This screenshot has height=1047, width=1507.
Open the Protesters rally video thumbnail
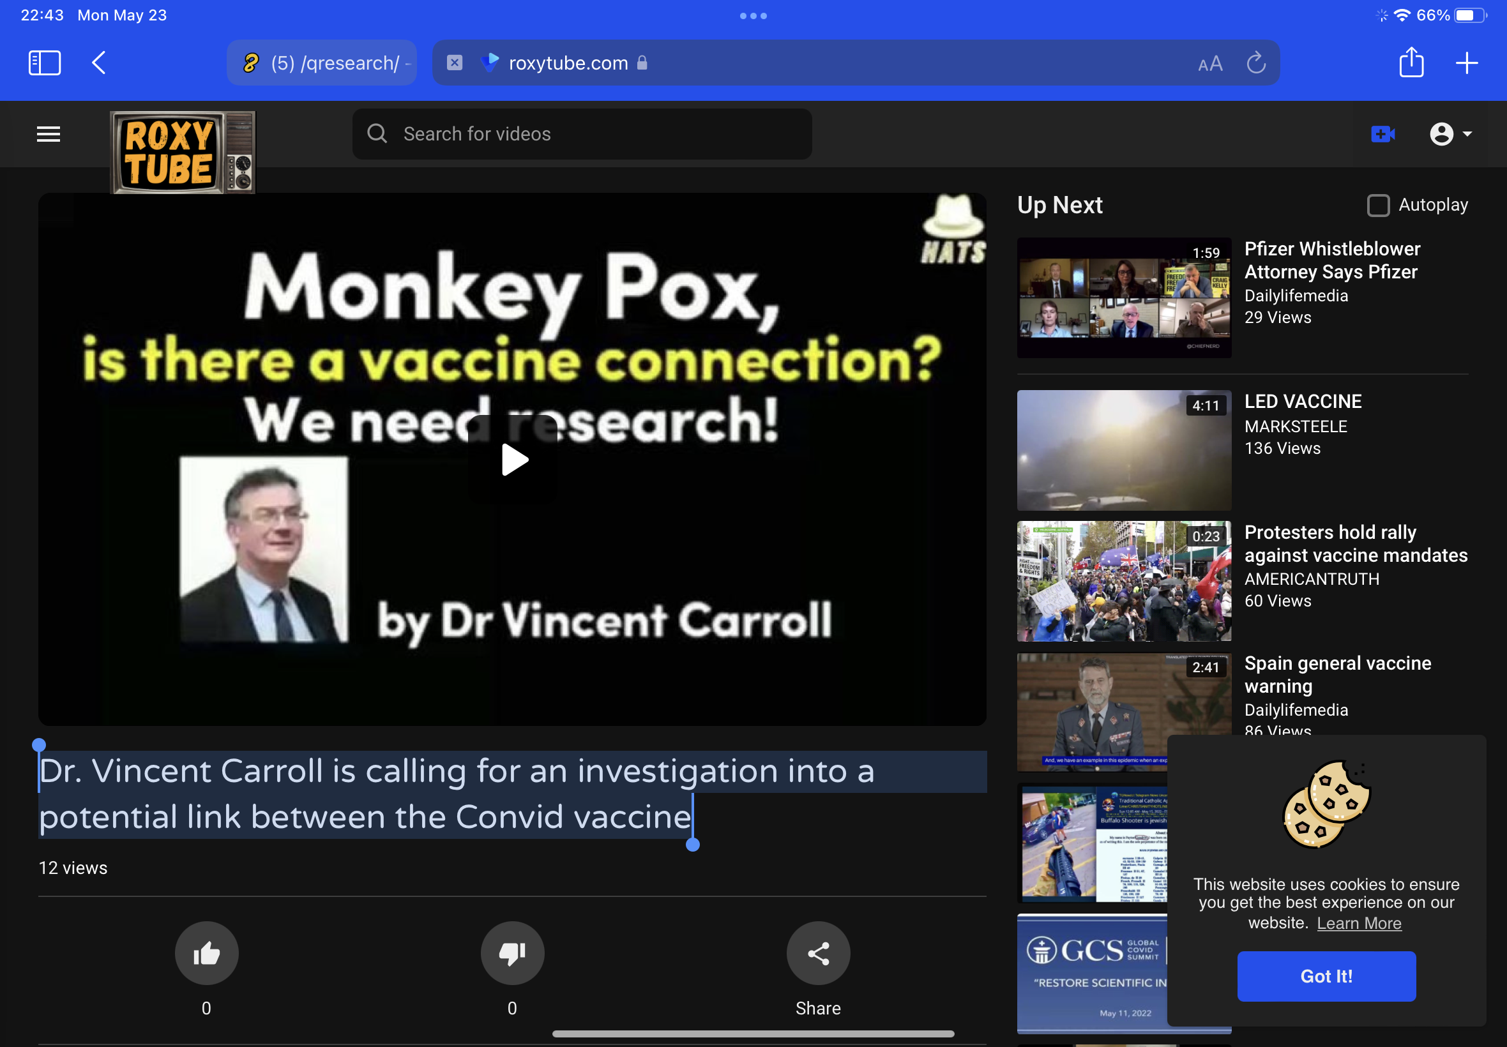tap(1124, 581)
